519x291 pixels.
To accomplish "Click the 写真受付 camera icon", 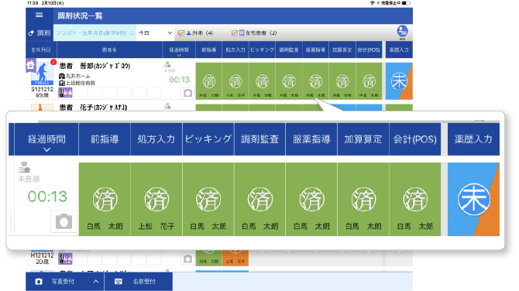I will (39, 282).
